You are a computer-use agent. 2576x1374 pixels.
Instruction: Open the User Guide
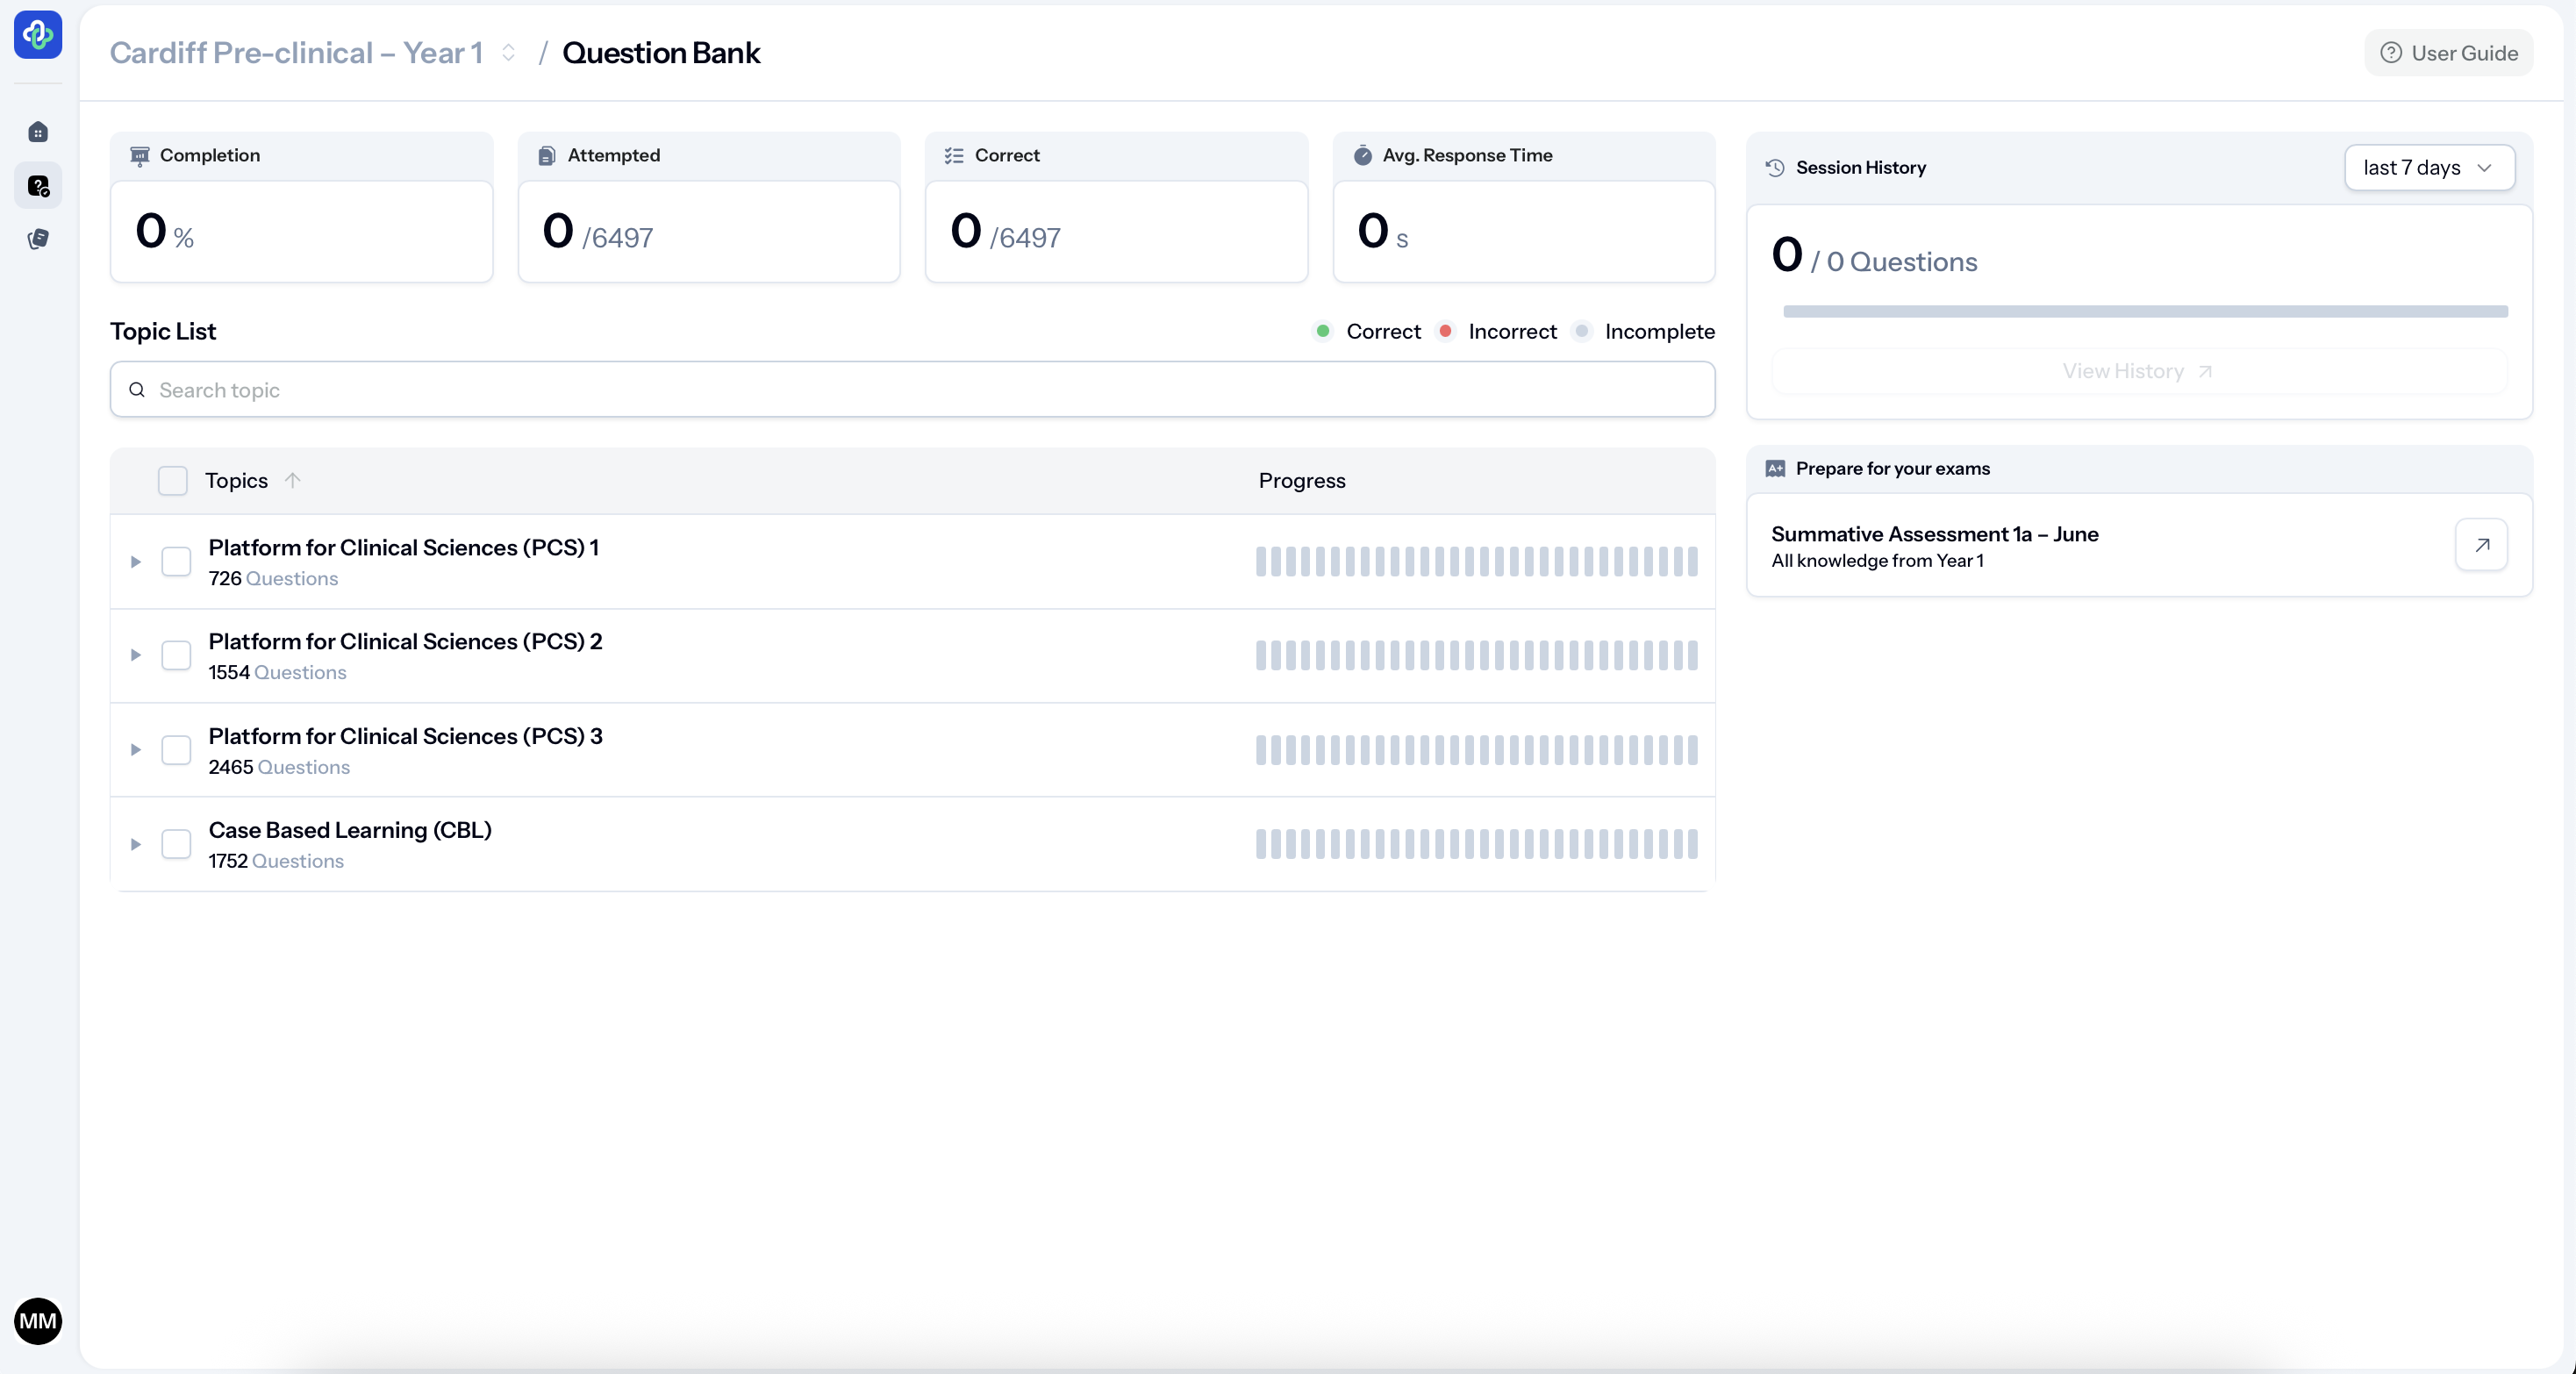(2448, 53)
